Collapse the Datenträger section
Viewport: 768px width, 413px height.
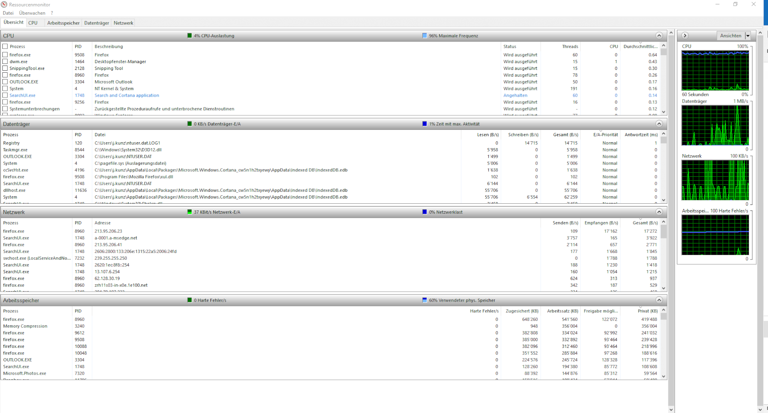pyautogui.click(x=659, y=124)
